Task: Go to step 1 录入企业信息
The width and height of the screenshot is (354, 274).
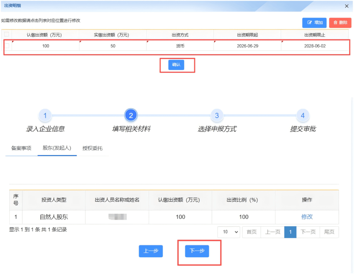Action: click(45, 115)
